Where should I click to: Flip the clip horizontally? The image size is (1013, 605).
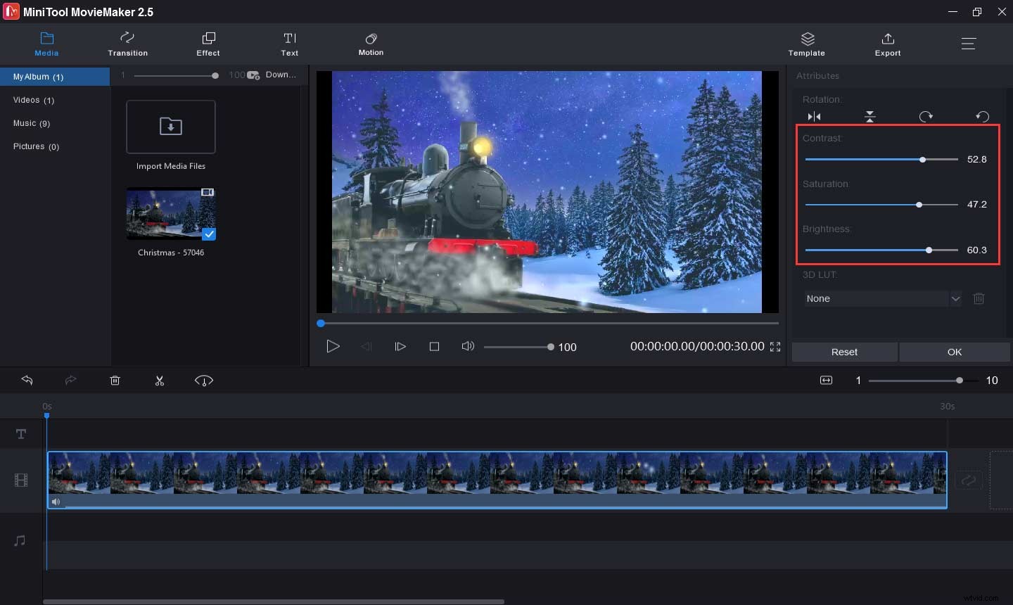click(815, 116)
